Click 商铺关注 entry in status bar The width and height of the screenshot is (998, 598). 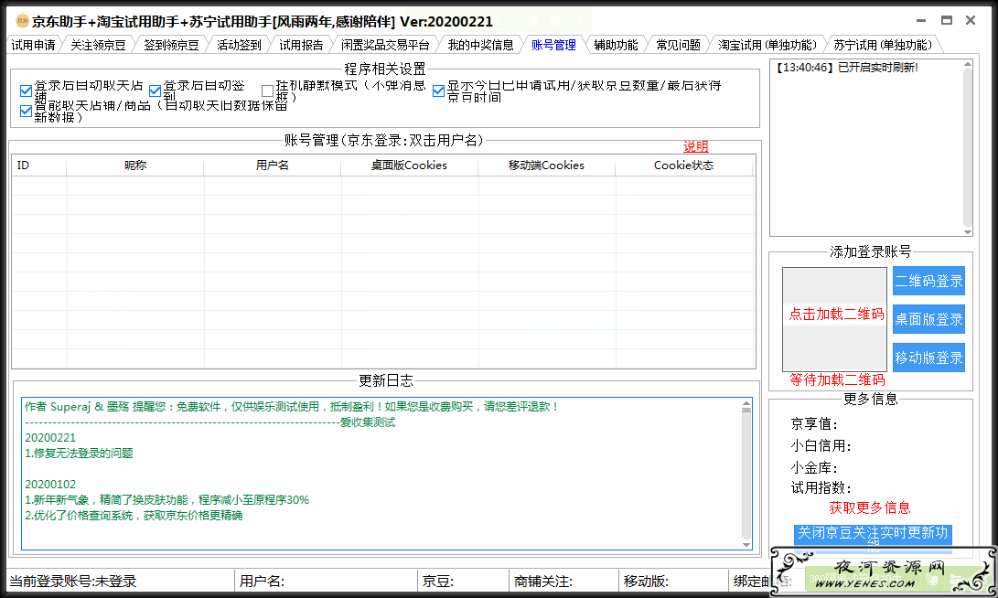tap(543, 581)
